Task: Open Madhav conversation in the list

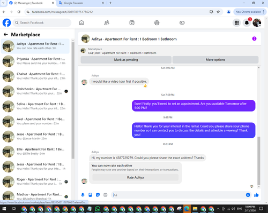Action: 35,196
